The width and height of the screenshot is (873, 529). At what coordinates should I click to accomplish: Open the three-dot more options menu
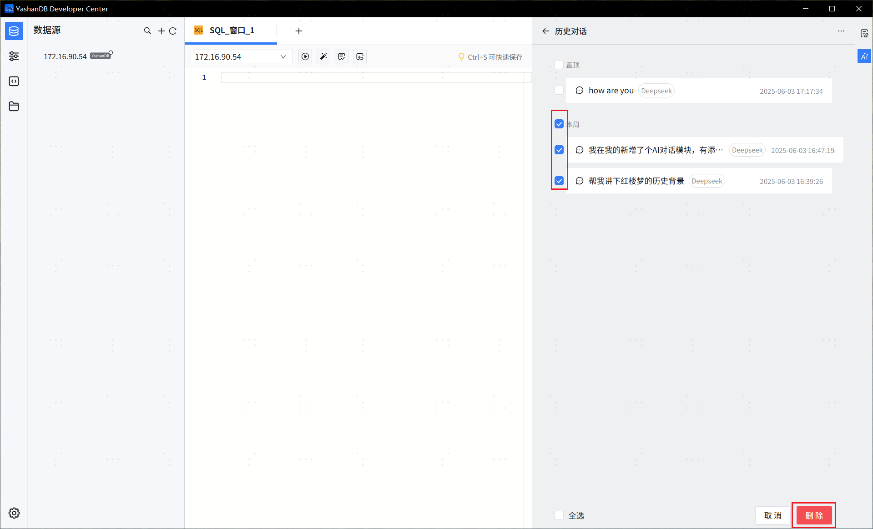click(x=841, y=31)
